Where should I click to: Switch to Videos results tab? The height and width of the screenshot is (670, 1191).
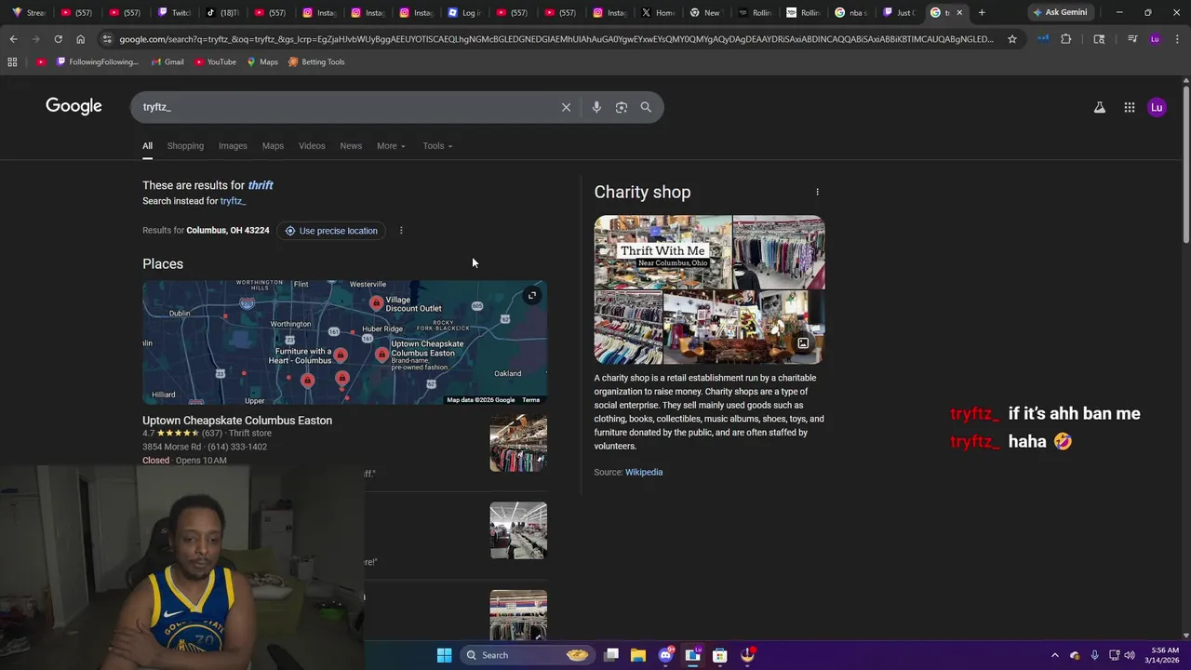[312, 146]
